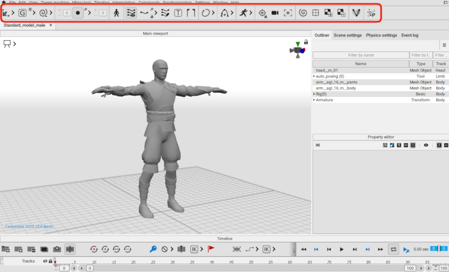
Task: Expand the Armature tree item
Action: (314, 100)
